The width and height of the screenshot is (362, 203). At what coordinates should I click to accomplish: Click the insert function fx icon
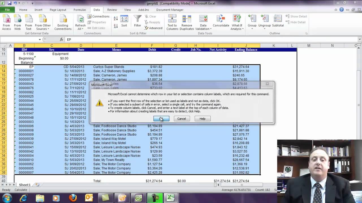pos(61,39)
